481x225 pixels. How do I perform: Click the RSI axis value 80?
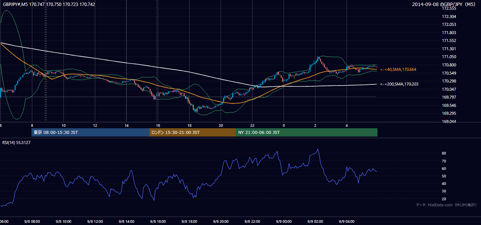click(444, 153)
